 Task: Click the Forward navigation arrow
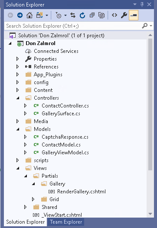20,15
